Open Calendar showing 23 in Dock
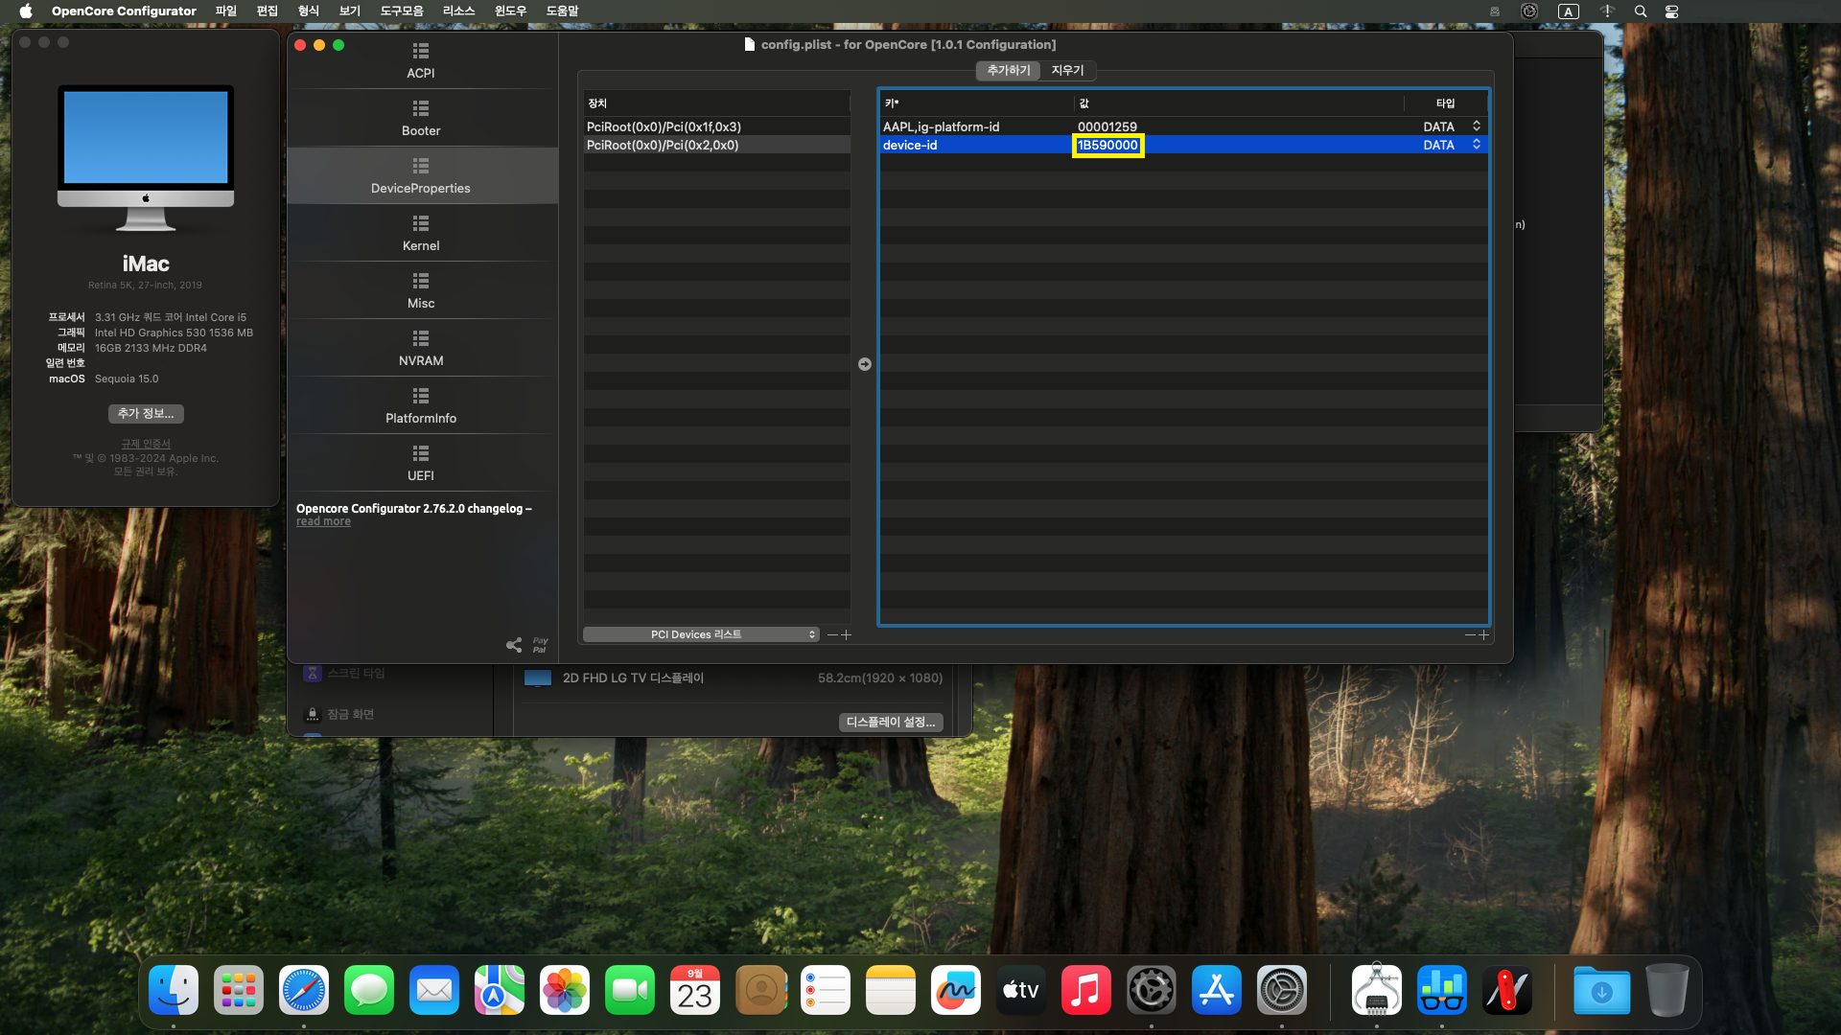This screenshot has width=1841, height=1035. [x=695, y=990]
